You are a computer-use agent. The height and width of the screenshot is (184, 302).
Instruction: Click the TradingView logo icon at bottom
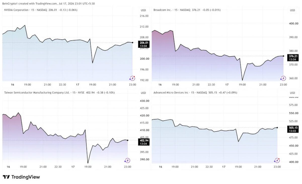pyautogui.click(x=6, y=177)
